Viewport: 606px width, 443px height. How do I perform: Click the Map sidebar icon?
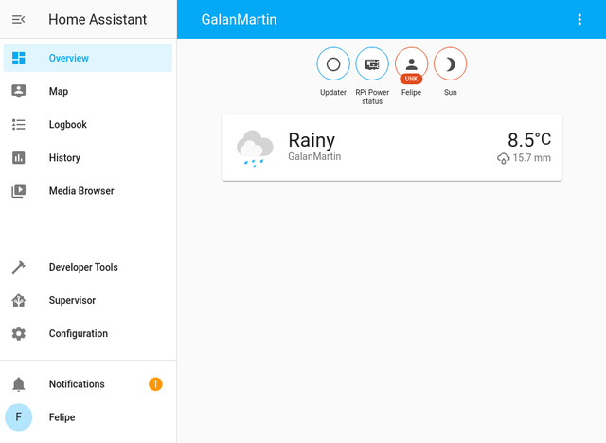click(x=18, y=92)
